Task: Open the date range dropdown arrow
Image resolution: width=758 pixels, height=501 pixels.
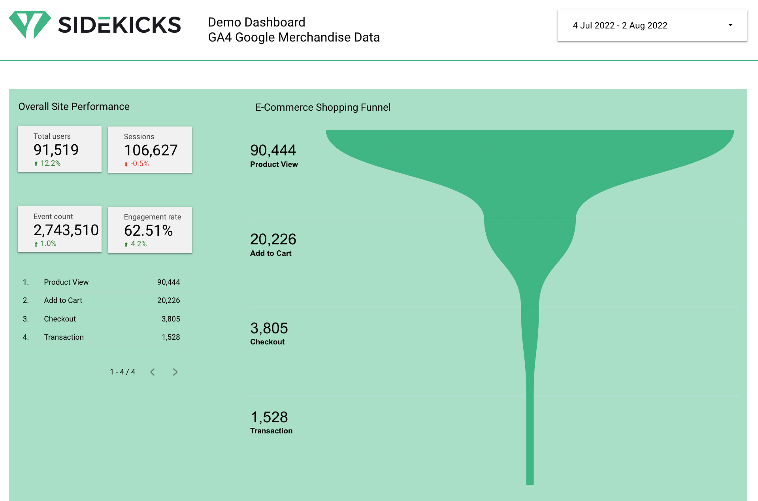Action: [730, 25]
